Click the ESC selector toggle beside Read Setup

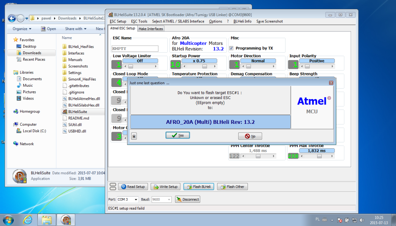click(113, 187)
